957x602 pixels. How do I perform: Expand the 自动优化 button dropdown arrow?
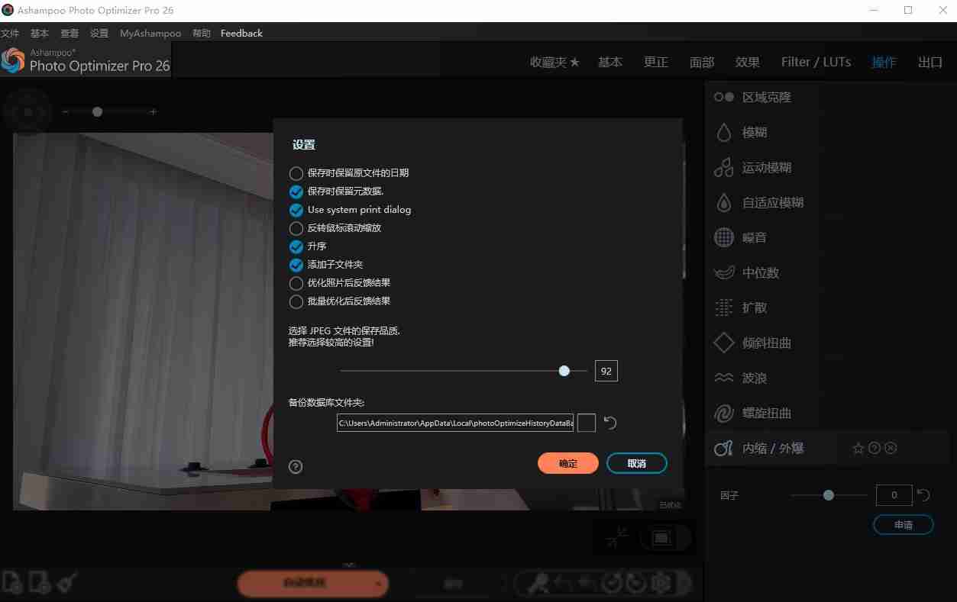378,584
